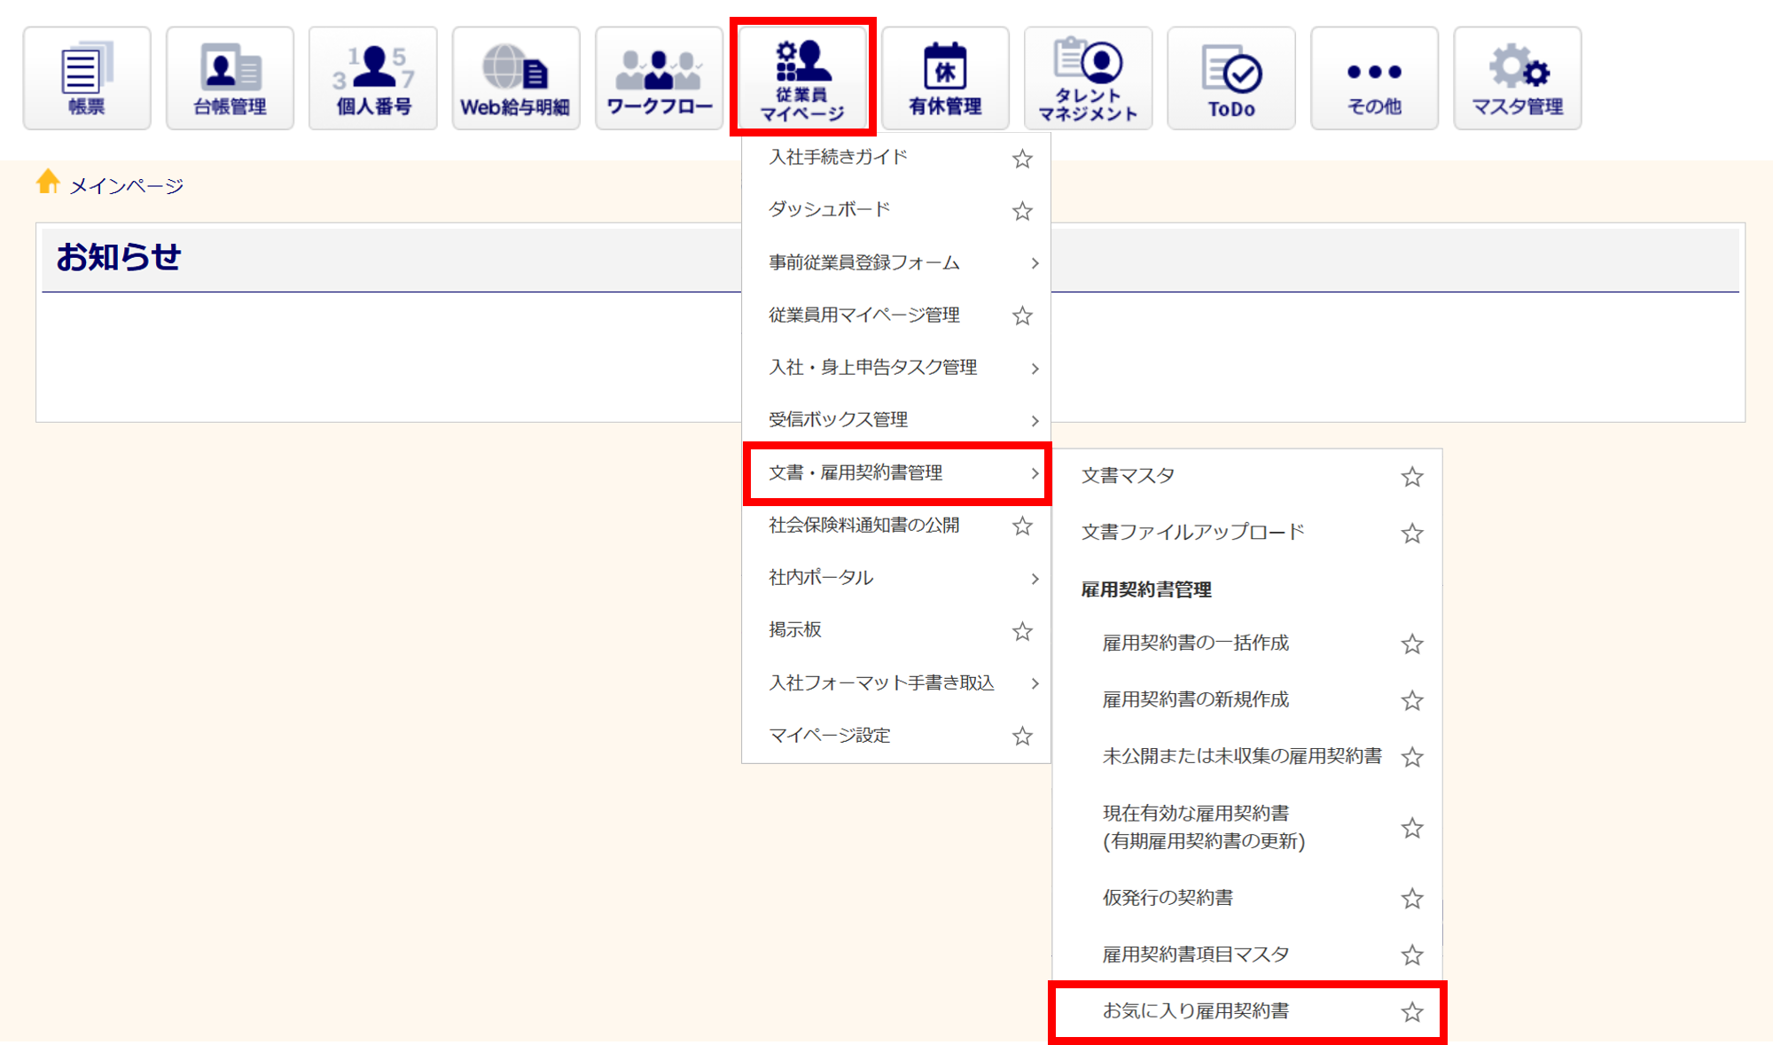Toggle favorite star for お気に入り雇用契約書
Screen dimensions: 1773x1045
point(1412,1011)
